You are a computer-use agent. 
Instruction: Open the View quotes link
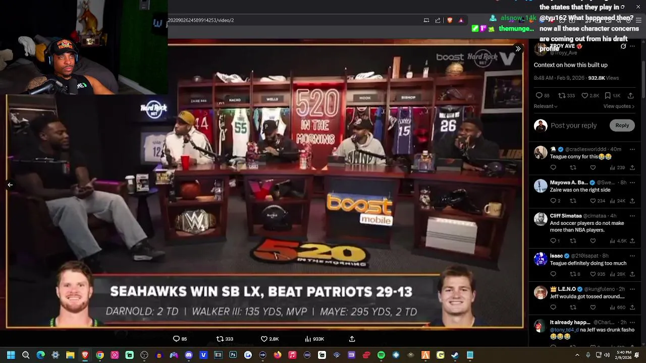pyautogui.click(x=619, y=106)
